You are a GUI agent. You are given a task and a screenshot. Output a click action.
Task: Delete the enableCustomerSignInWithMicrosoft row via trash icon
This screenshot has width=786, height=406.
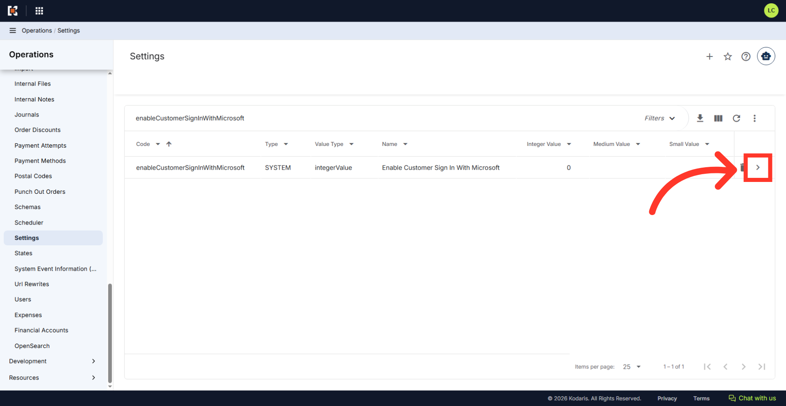coord(742,167)
